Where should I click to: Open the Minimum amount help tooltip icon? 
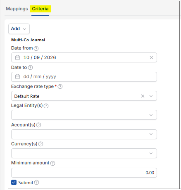click(52, 163)
